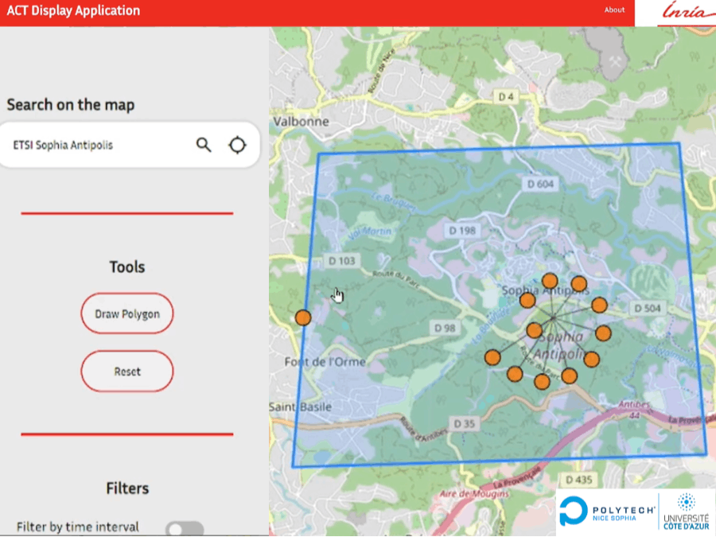Click the ACT Display Application title
The image size is (716, 537).
point(73,11)
